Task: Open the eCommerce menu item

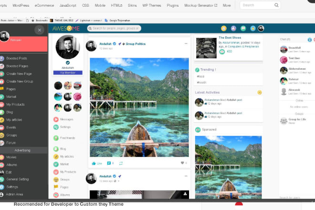Action: click(x=44, y=5)
